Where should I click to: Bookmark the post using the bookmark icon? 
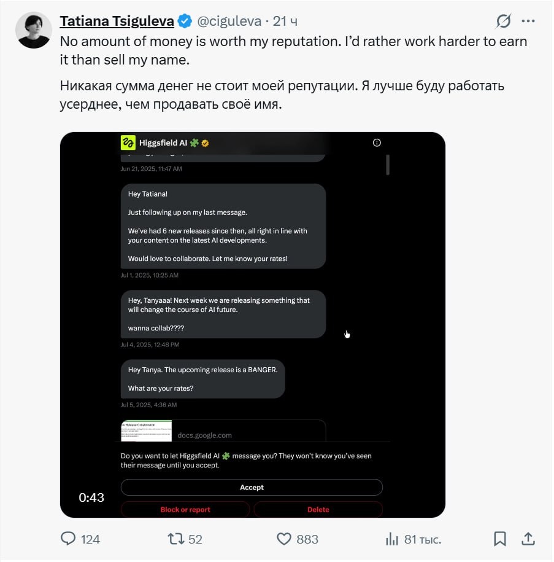[x=500, y=539]
